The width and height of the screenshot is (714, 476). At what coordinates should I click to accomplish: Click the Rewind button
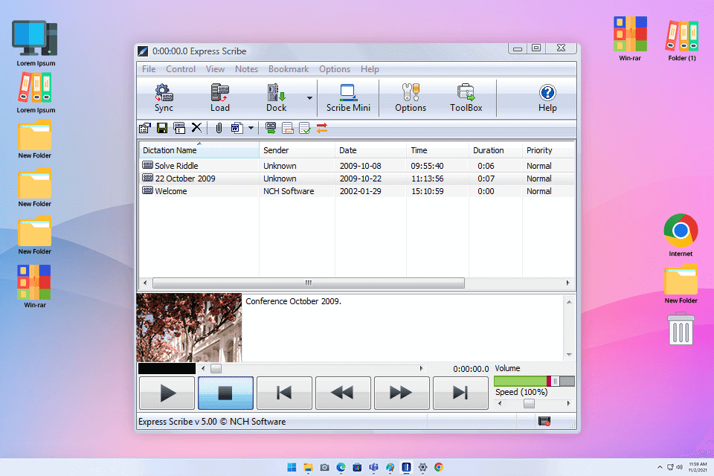[x=343, y=393]
